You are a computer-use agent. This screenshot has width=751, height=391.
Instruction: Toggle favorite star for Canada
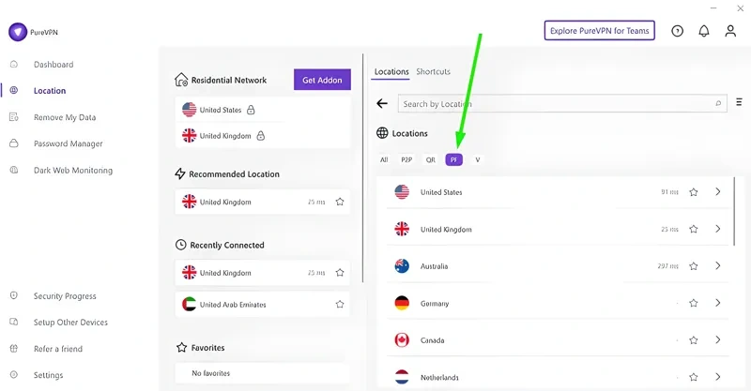[x=693, y=340]
